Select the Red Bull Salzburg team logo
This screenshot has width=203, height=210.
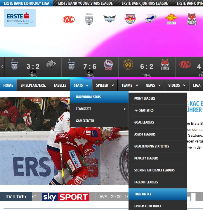pyautogui.click(x=130, y=19)
